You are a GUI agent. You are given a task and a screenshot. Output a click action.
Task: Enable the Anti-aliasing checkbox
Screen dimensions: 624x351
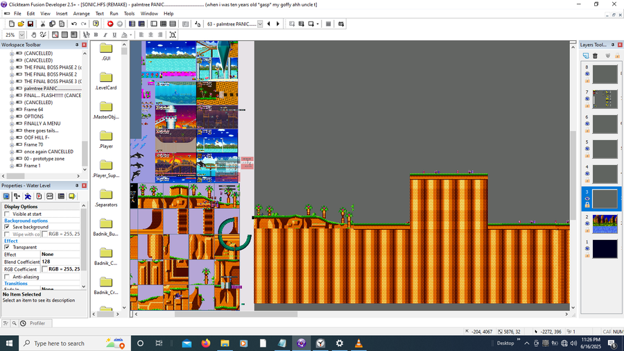7,277
